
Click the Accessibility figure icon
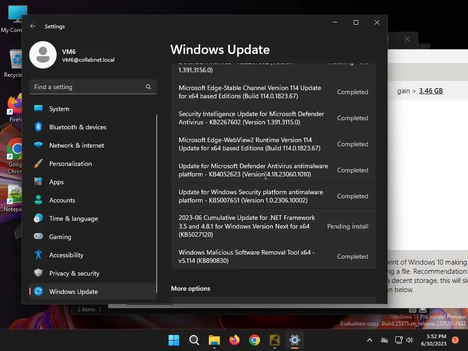click(38, 255)
